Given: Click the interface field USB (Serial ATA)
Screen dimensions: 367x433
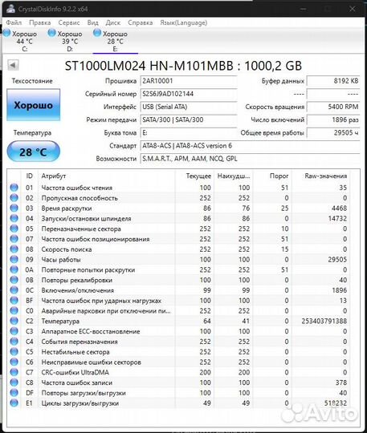Looking at the screenshot, I should click(189, 107).
